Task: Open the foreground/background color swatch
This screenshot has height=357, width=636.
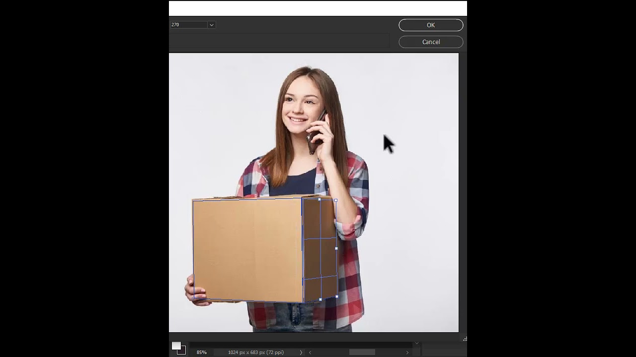Action: tap(178, 348)
